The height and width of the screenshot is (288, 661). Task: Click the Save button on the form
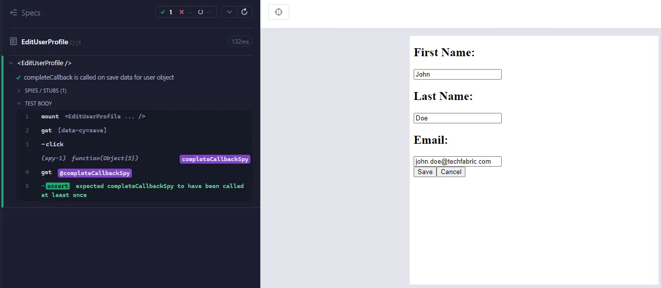(425, 172)
